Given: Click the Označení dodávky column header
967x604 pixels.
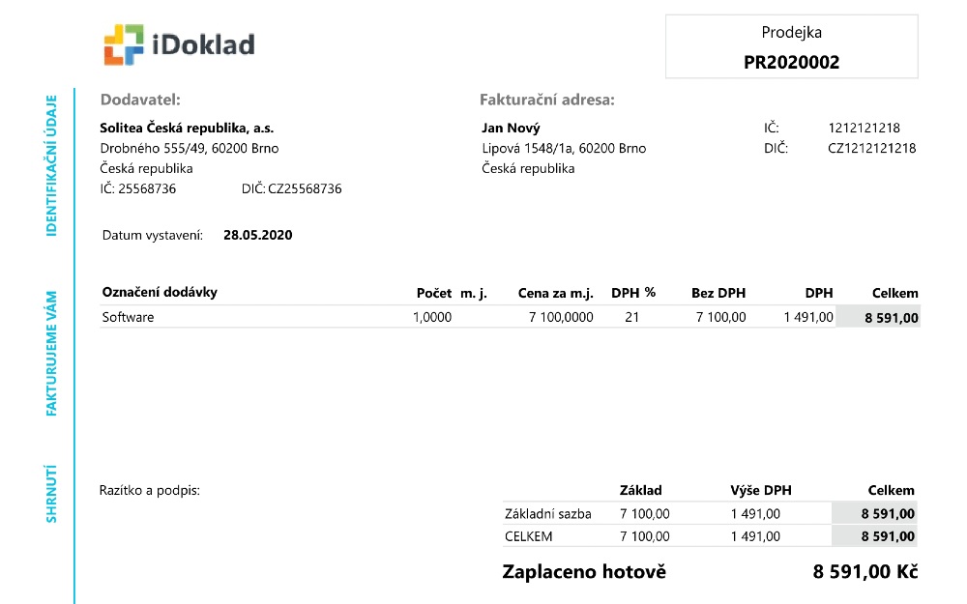Looking at the screenshot, I should 160,292.
